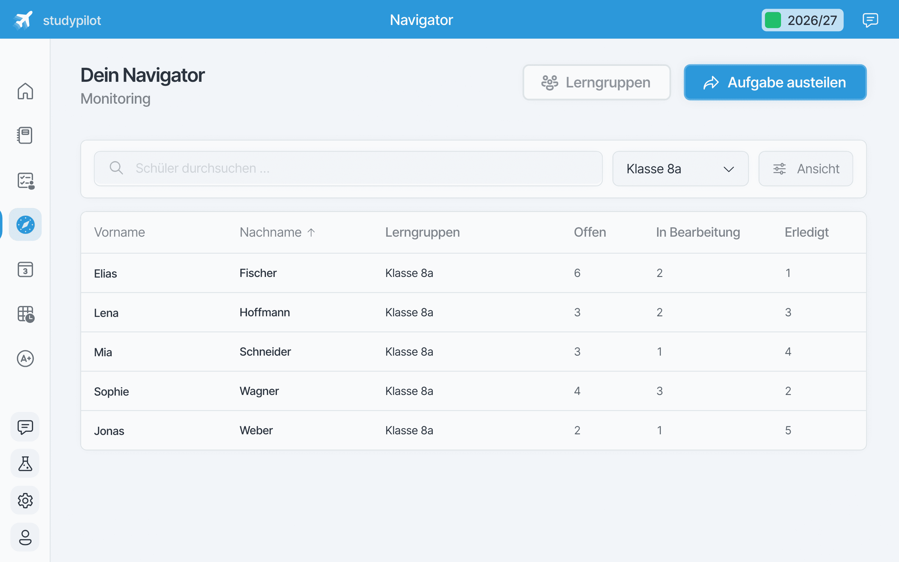Click Erledigt count 5 for Jonas Weber

coord(788,431)
